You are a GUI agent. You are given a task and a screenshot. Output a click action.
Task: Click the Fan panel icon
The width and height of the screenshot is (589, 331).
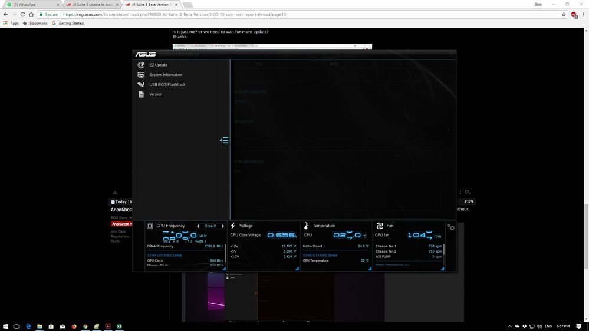click(x=380, y=226)
